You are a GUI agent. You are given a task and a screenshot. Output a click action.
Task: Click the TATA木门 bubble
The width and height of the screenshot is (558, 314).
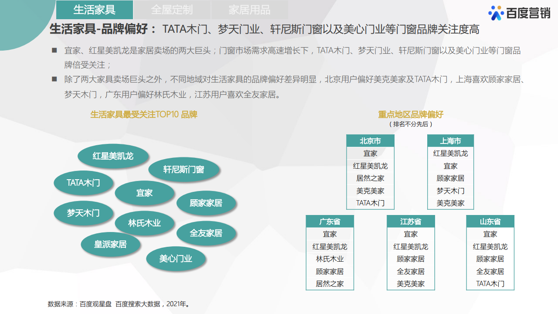[83, 183]
